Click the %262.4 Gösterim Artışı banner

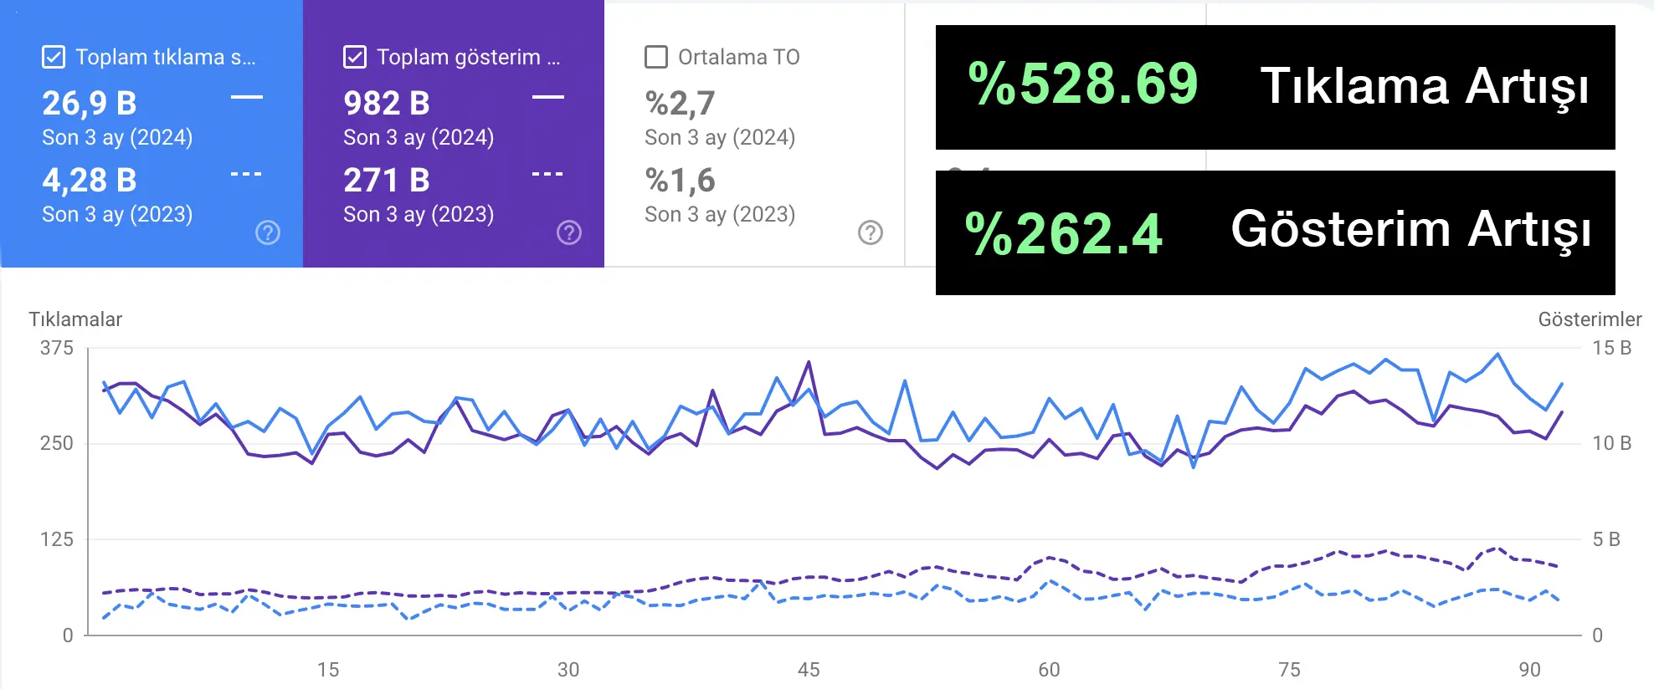click(x=1276, y=232)
